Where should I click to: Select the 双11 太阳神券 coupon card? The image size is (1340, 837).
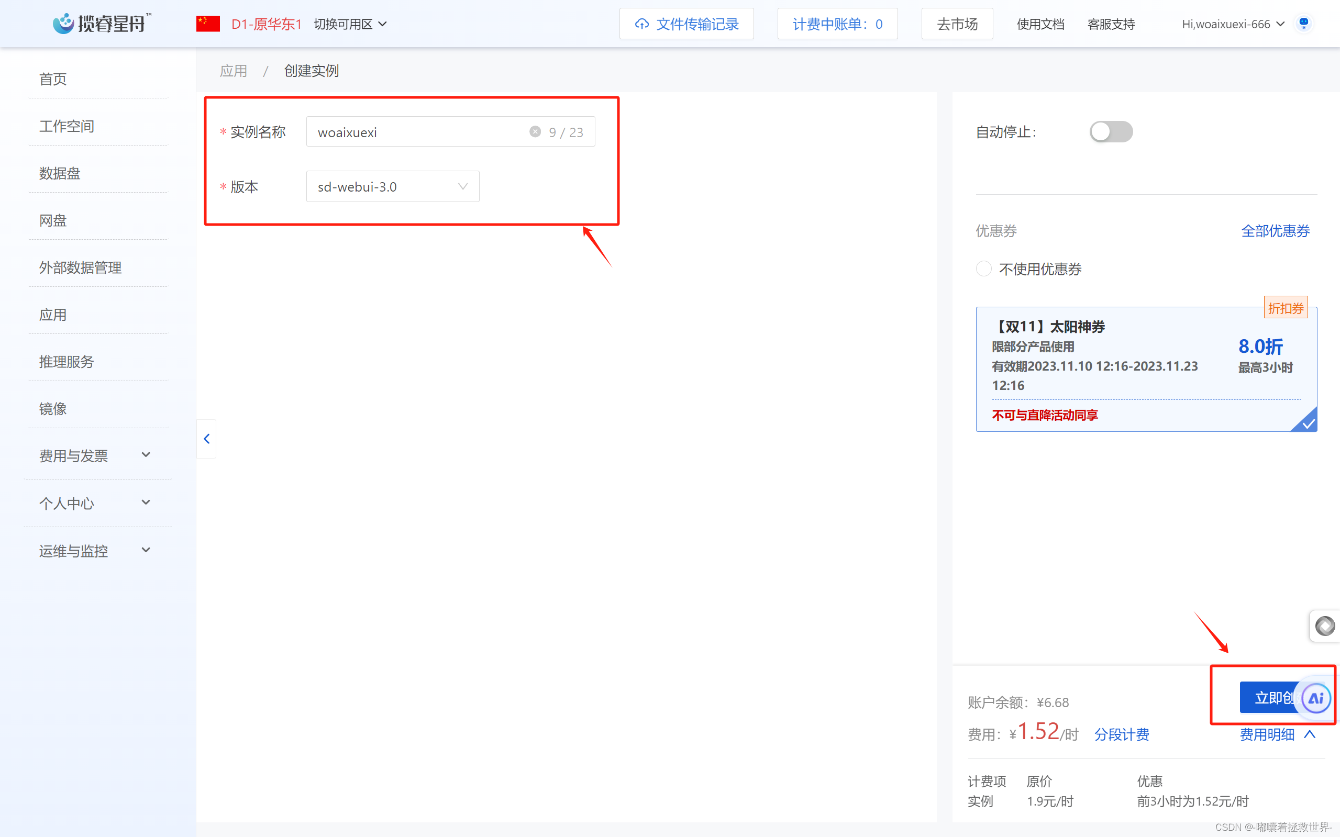click(1146, 369)
